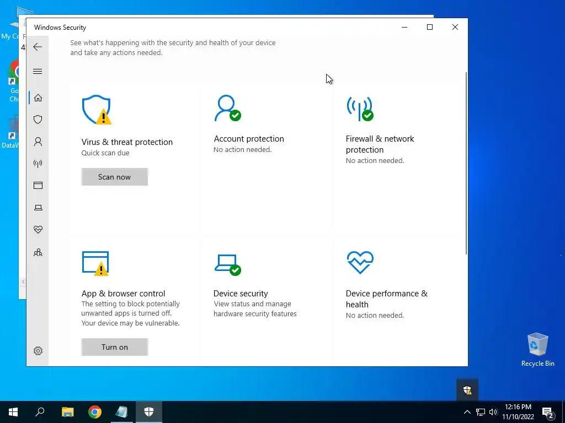
Task: Open the Windows Start menu
Action: pyautogui.click(x=13, y=412)
